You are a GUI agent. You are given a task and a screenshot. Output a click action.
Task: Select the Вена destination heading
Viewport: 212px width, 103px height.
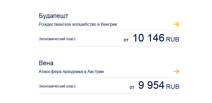46,63
